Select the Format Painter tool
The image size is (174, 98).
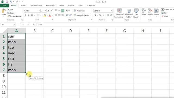pos(14,16)
